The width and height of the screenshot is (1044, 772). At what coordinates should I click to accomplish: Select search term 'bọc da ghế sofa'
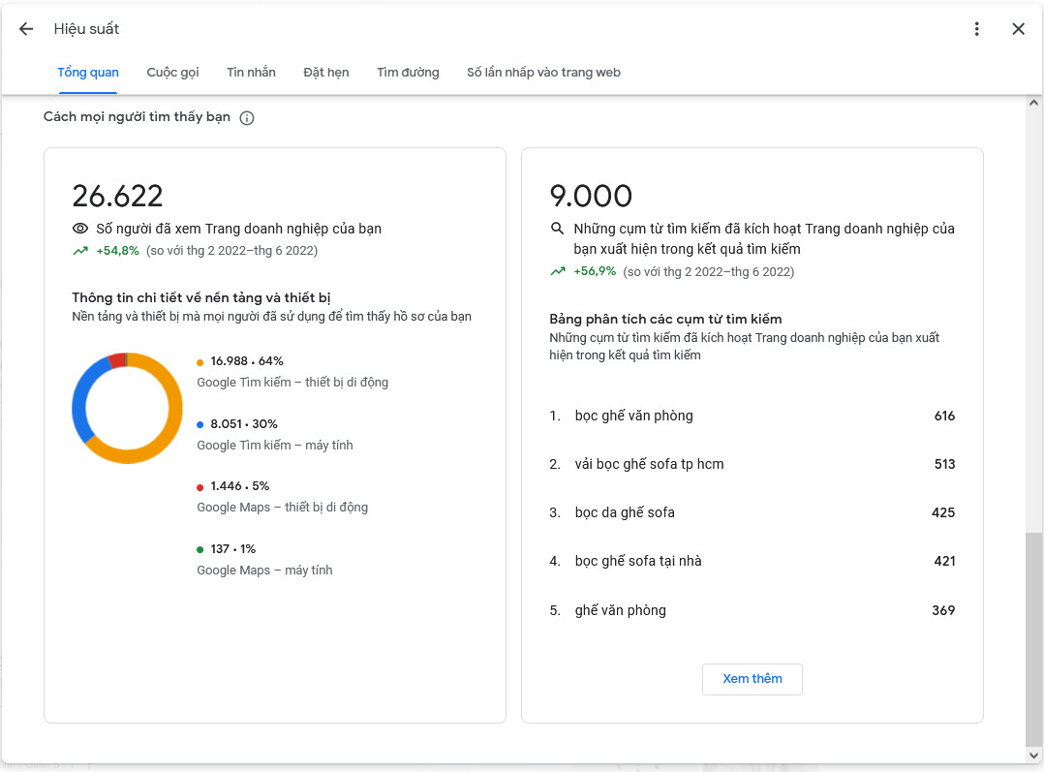[x=625, y=512]
